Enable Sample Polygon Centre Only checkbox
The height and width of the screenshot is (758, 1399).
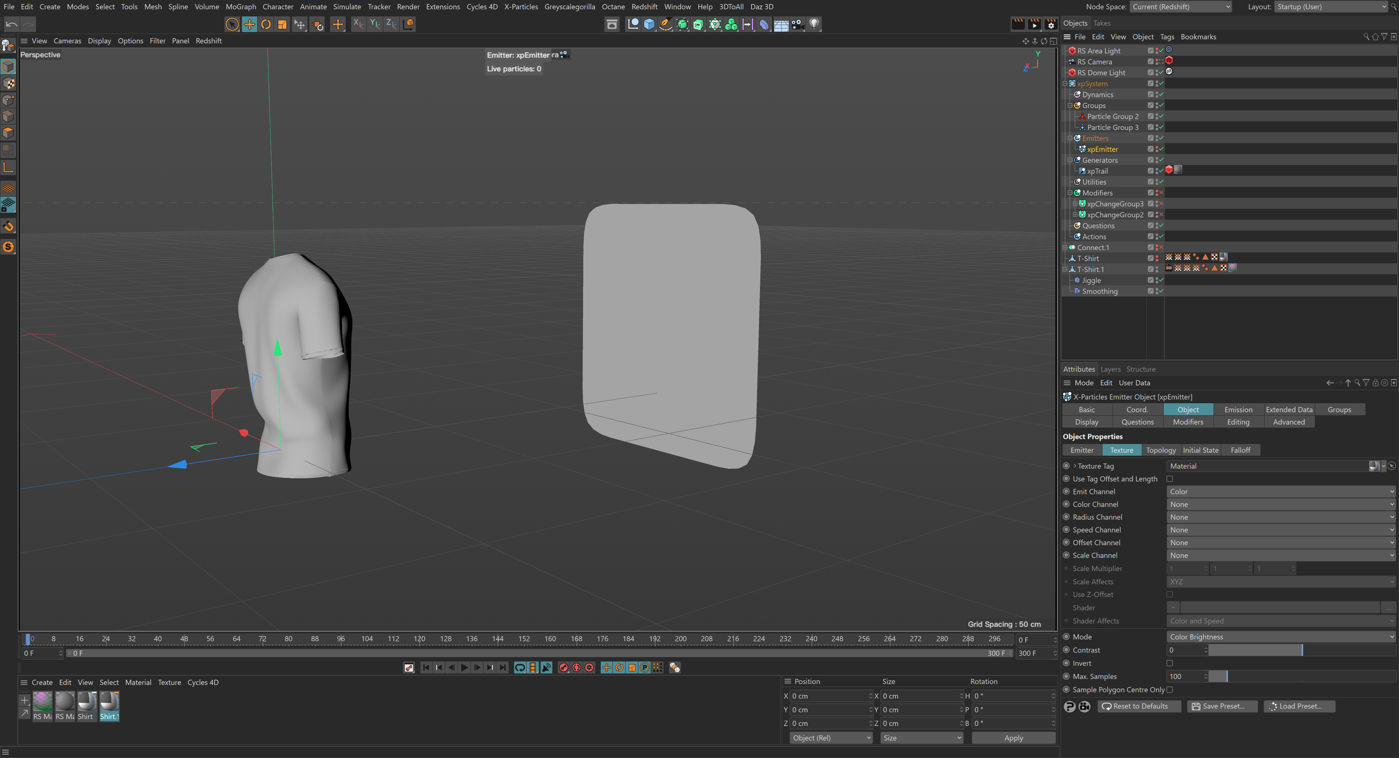(1170, 690)
